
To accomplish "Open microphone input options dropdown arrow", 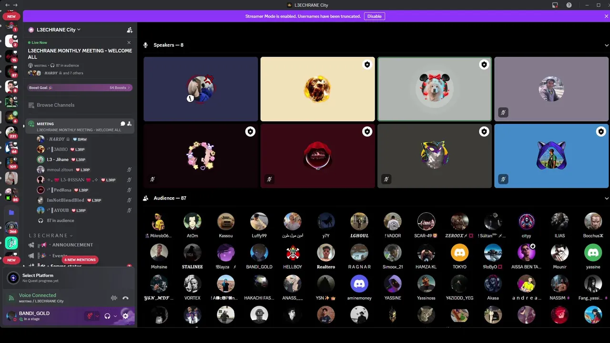I will pyautogui.click(x=97, y=316).
